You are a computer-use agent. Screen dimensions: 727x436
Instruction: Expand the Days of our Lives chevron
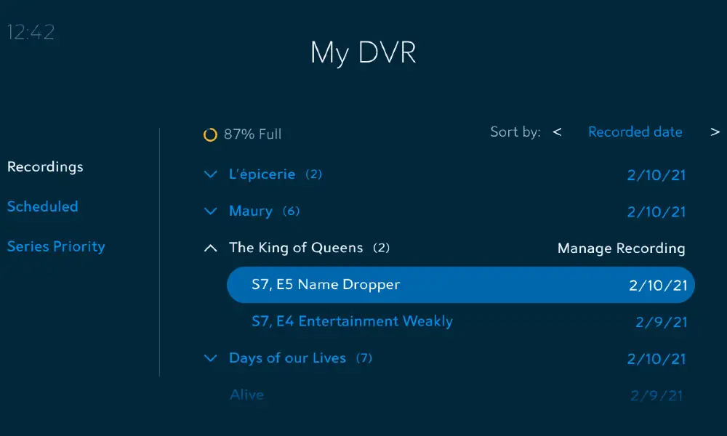click(211, 358)
